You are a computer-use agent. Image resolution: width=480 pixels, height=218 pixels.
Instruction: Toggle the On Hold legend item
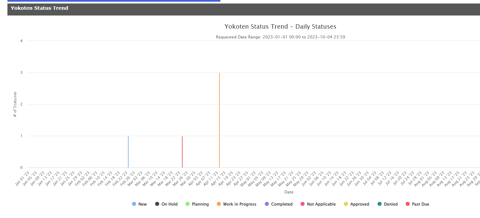coord(169,204)
